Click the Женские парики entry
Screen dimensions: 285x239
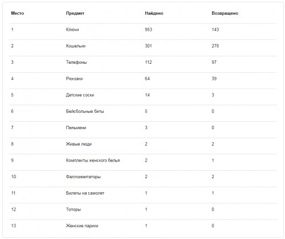[x=82, y=226]
